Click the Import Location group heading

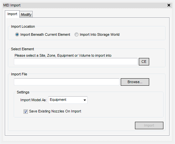[x=23, y=26]
